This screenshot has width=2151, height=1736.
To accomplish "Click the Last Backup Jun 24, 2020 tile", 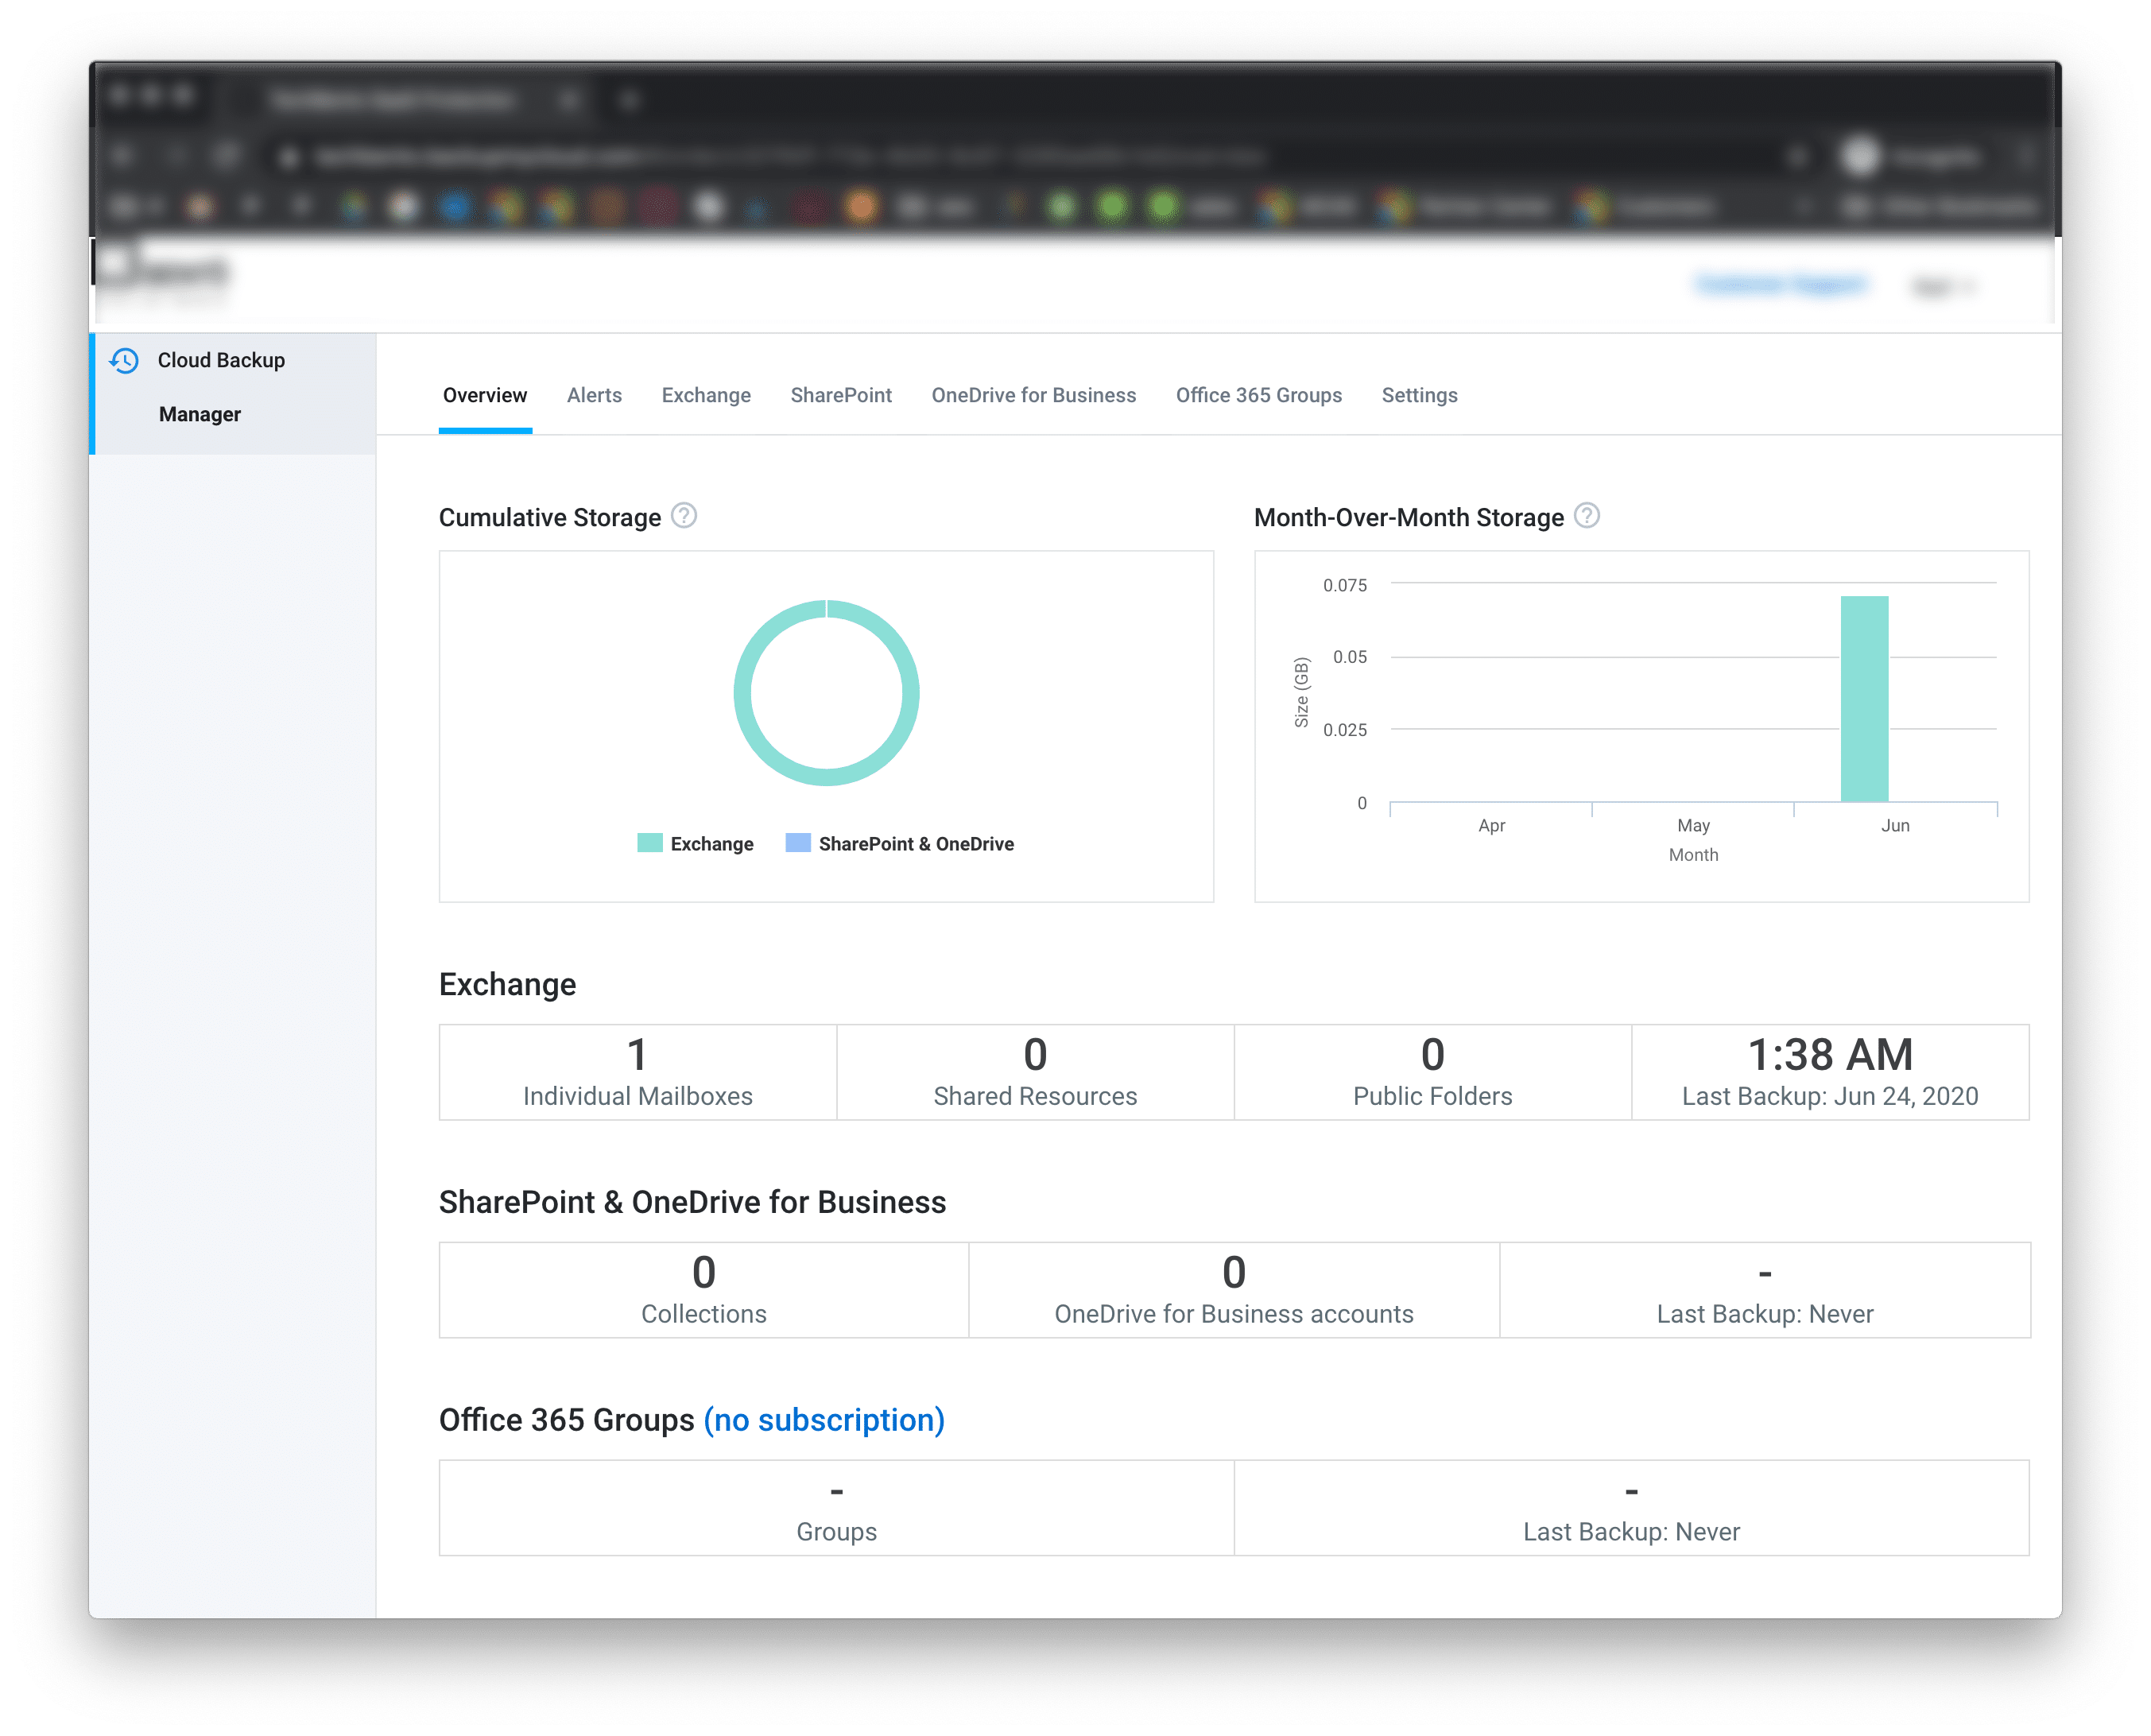I will coord(1832,1074).
